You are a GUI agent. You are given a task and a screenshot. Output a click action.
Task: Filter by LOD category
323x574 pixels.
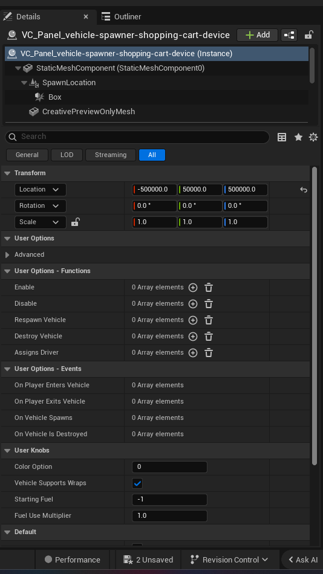click(x=67, y=155)
